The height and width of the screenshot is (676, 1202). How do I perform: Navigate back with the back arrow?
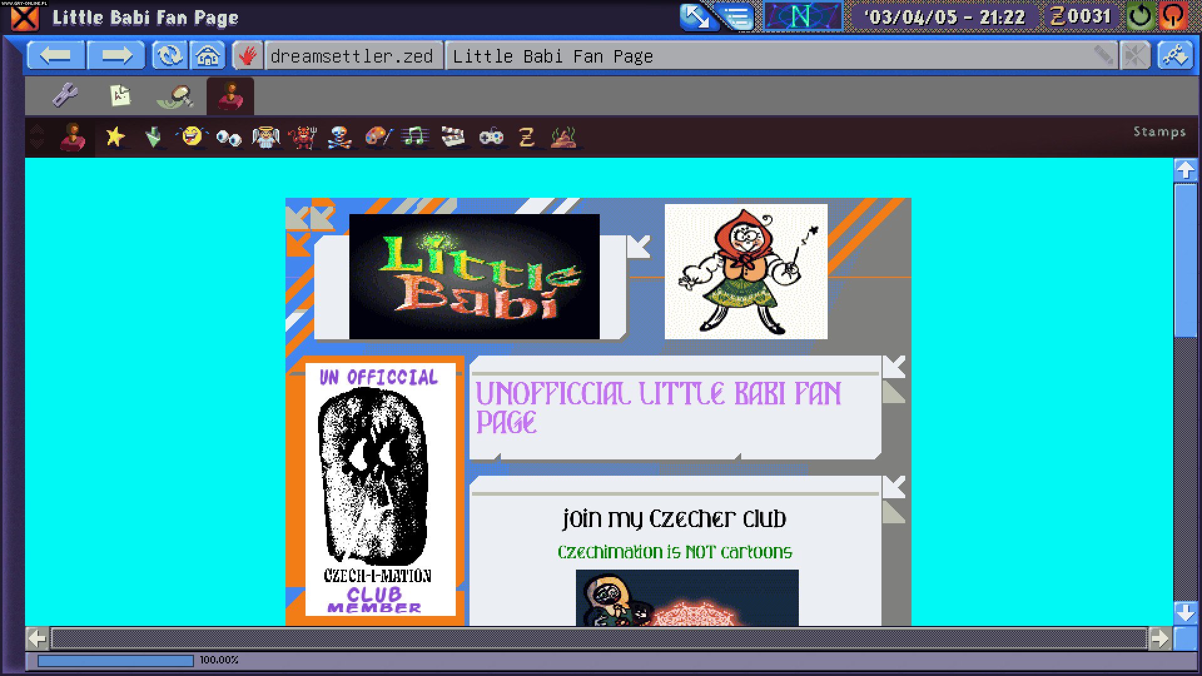(56, 55)
